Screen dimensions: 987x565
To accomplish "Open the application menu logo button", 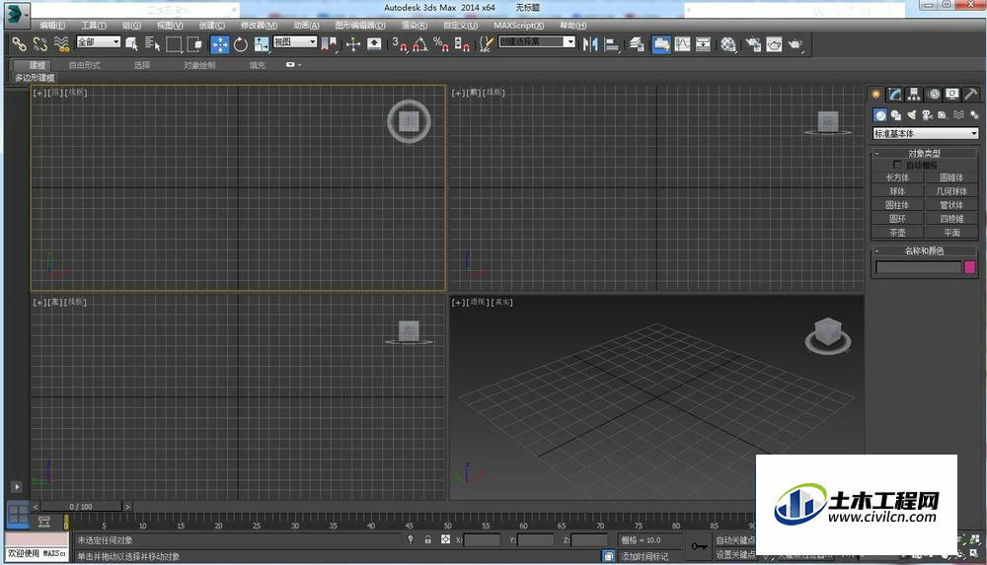I will coord(17,14).
